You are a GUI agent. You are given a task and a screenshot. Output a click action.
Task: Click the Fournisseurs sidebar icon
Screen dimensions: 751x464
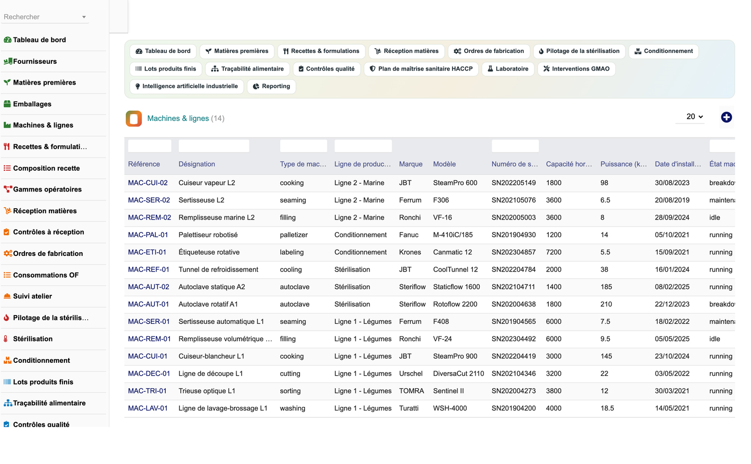coord(8,61)
